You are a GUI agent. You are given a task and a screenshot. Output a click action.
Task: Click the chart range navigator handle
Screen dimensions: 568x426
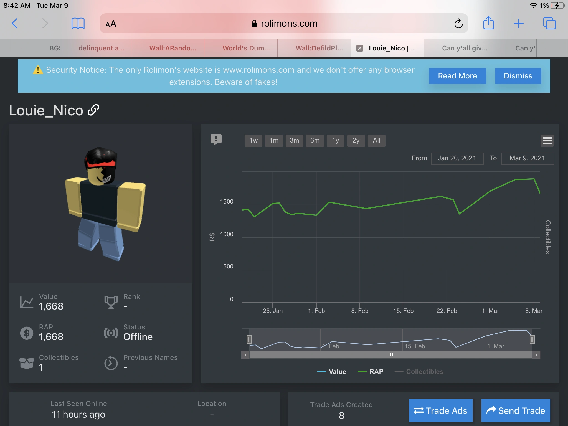click(x=250, y=339)
